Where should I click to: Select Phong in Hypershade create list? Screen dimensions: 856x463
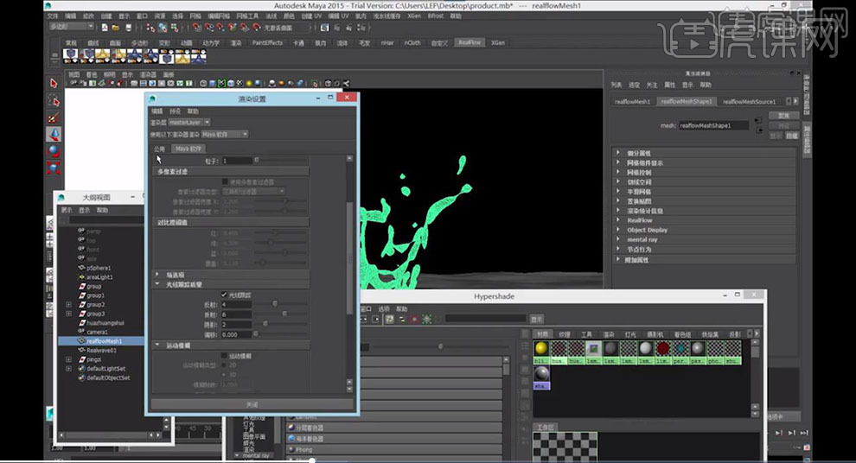pyautogui.click(x=394, y=450)
